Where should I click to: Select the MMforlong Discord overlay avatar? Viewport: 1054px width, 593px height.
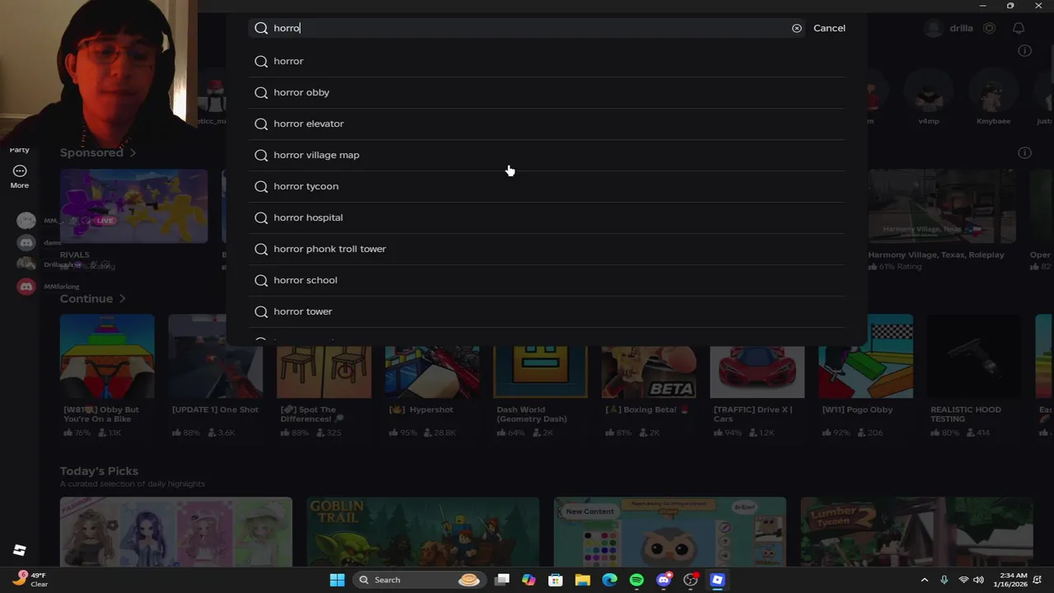coord(26,287)
